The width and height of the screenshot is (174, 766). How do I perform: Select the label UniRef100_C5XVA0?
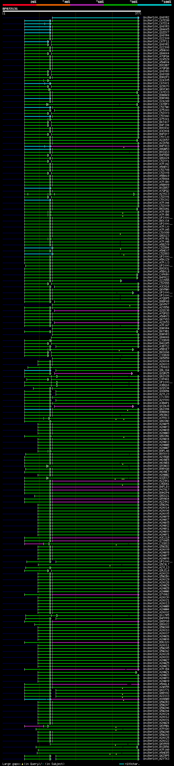click(x=156, y=116)
